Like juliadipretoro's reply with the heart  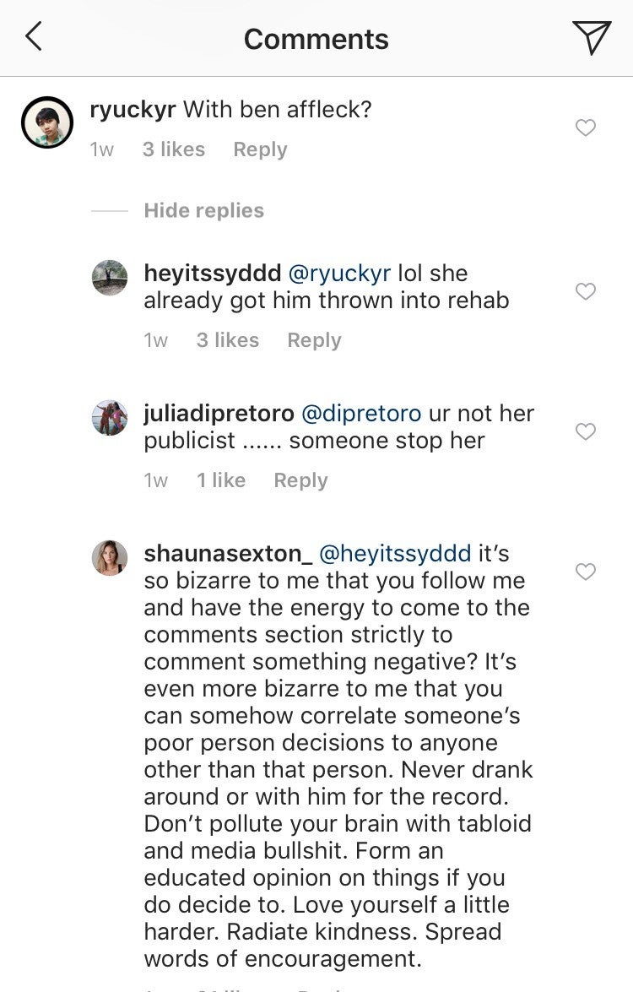[x=585, y=432]
